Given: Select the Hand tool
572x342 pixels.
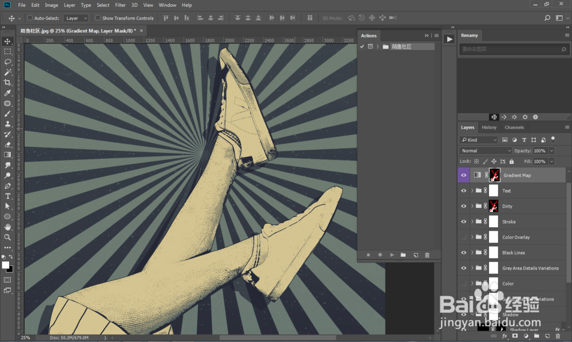Looking at the screenshot, I should [x=7, y=227].
